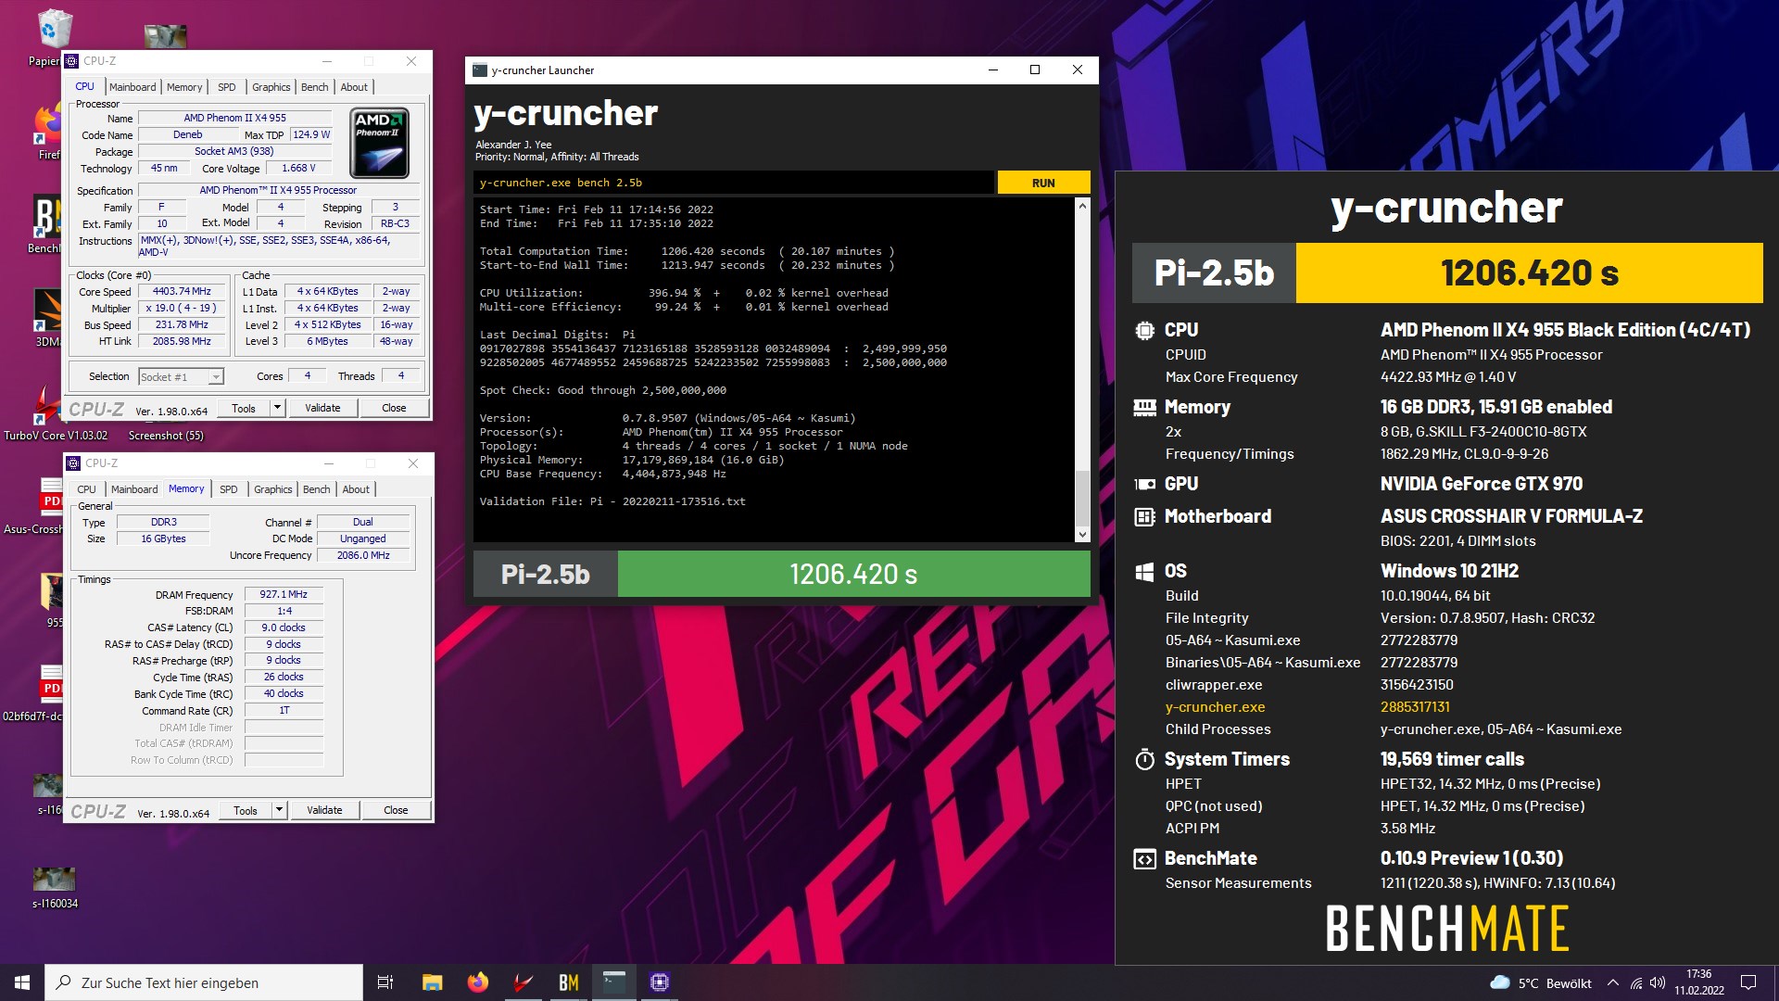Screen dimensions: 1779x1001
Task: Click the yellow RUN button
Action: [x=1043, y=183]
